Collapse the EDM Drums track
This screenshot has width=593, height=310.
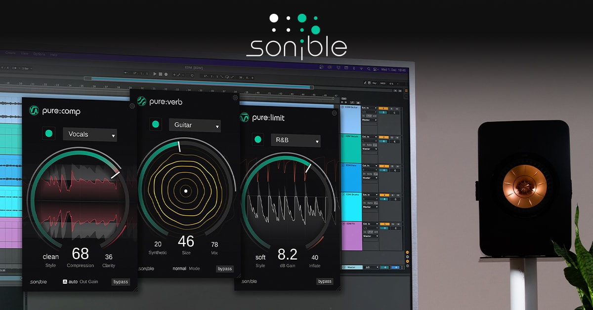(342, 194)
